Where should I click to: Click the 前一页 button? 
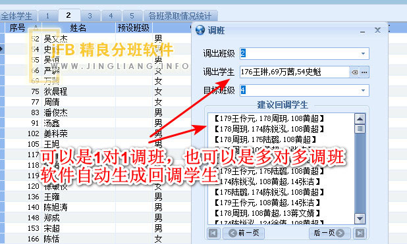(x=244, y=233)
